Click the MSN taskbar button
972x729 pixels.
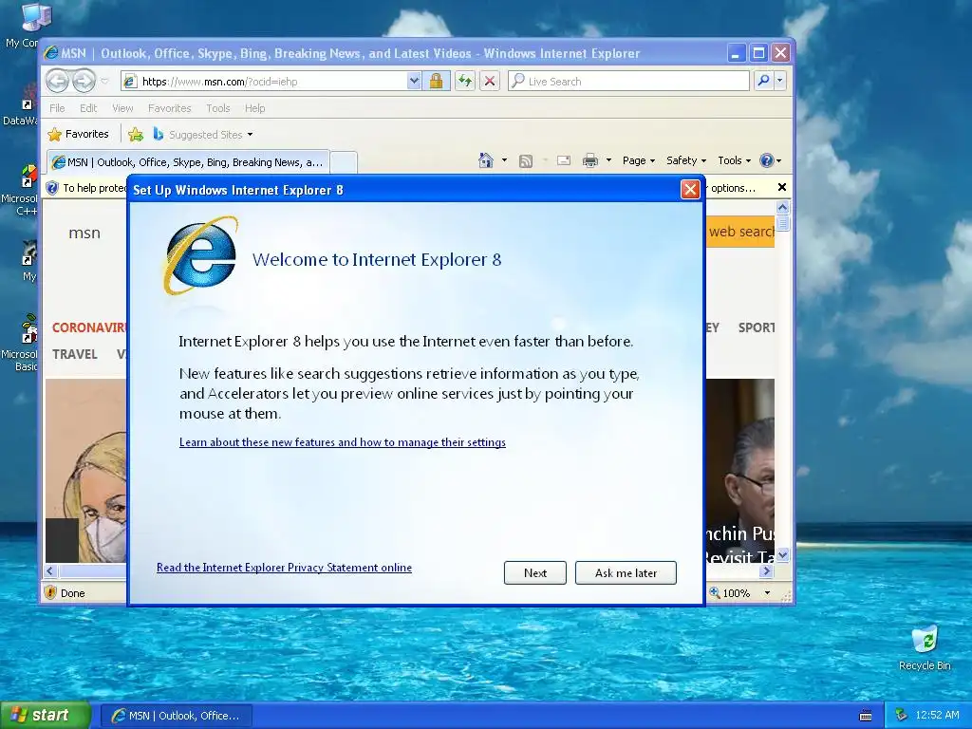176,716
